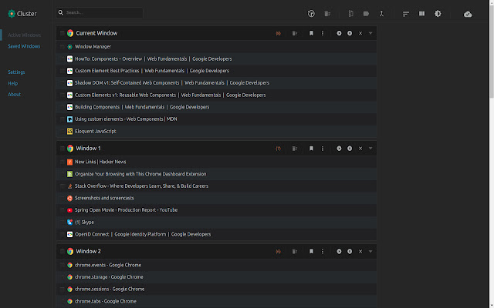Click the label tag icon in toolbar
The width and height of the screenshot is (494, 308).
(366, 14)
